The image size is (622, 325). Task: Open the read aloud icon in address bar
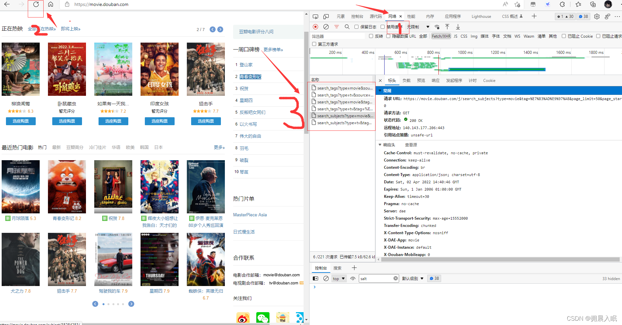505,4
